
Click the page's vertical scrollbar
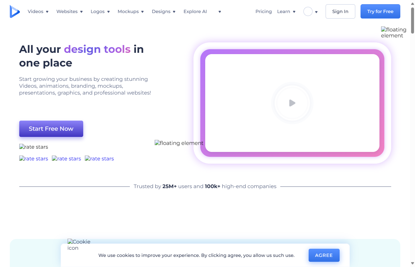click(x=412, y=130)
